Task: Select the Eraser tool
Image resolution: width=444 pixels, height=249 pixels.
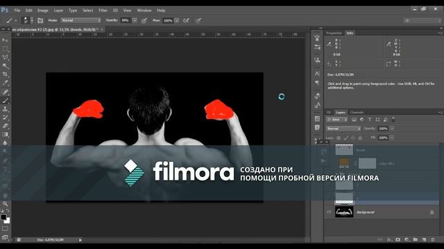Action: coord(5,126)
